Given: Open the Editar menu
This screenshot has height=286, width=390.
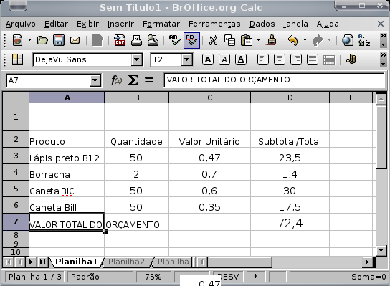Looking at the screenshot, I should pyautogui.click(x=56, y=24).
